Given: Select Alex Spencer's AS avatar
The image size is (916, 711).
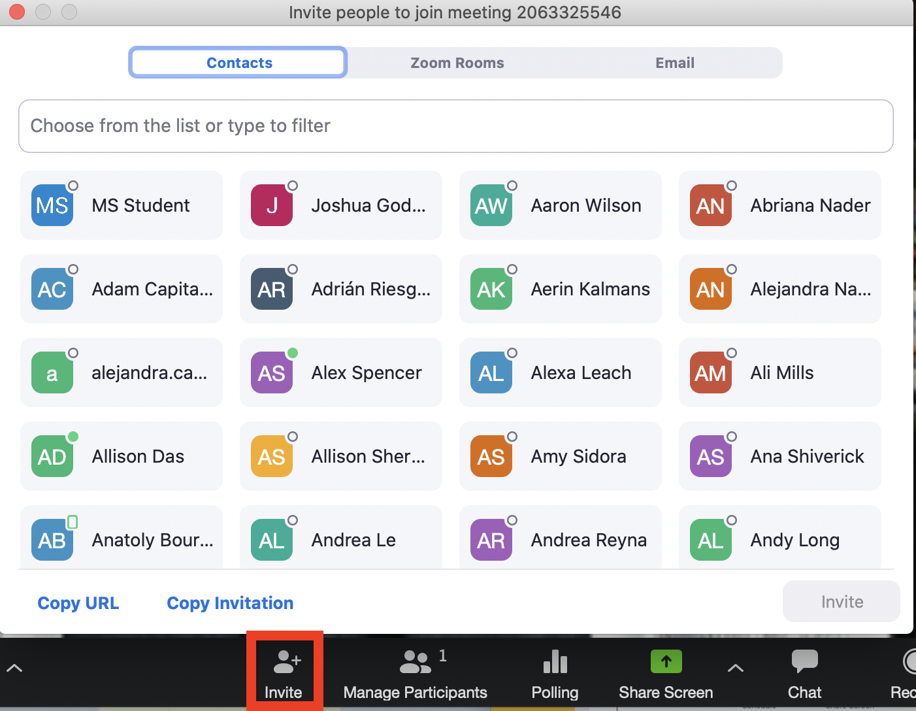Looking at the screenshot, I should coord(272,372).
